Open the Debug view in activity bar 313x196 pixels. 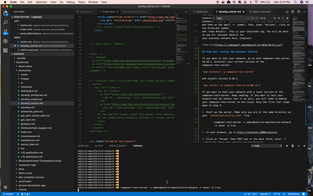pos(6,41)
